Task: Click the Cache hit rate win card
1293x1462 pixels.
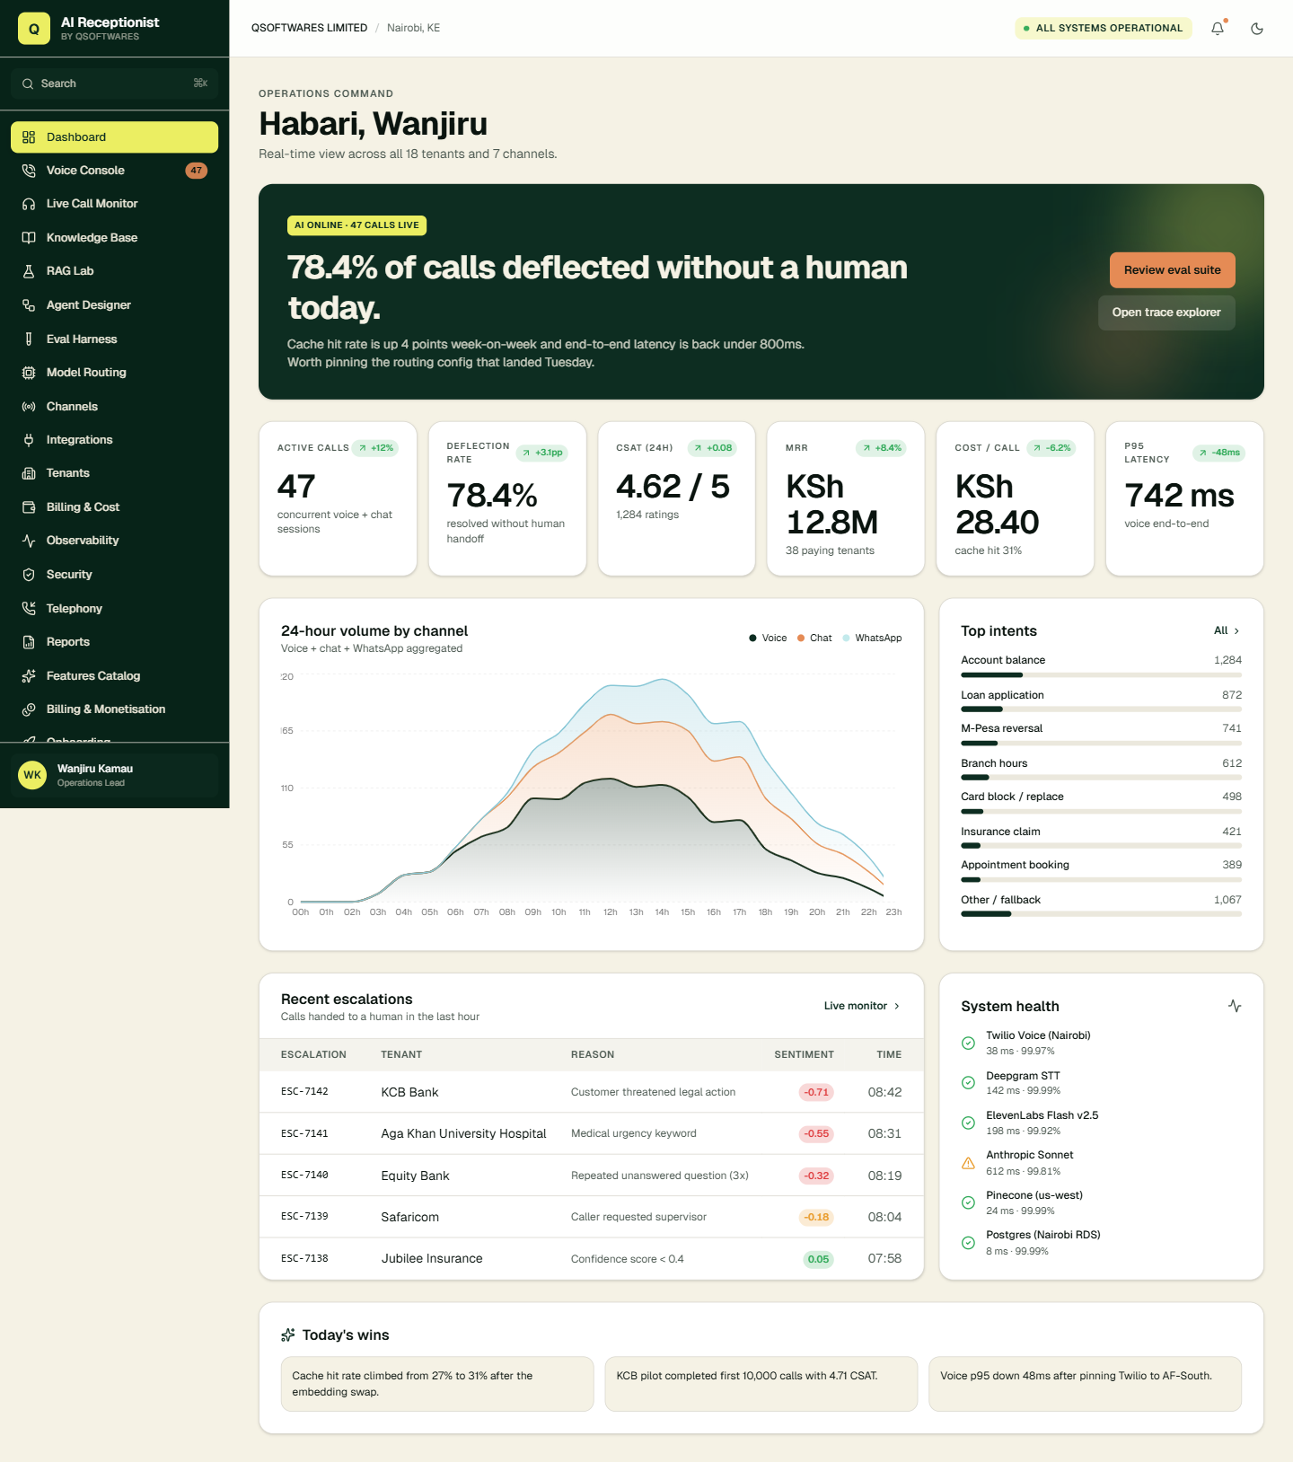Action: pyautogui.click(x=437, y=1384)
